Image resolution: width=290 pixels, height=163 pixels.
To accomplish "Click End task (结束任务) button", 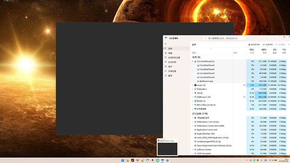I will pos(268,45).
